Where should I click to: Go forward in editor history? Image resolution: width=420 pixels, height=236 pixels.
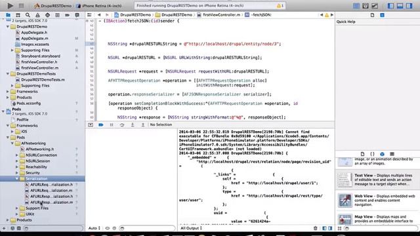click(107, 15)
